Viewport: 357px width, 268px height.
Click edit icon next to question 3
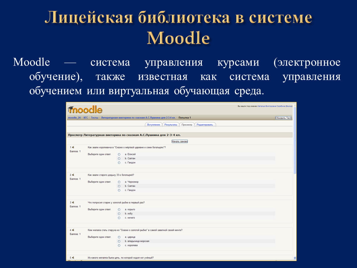point(73,203)
